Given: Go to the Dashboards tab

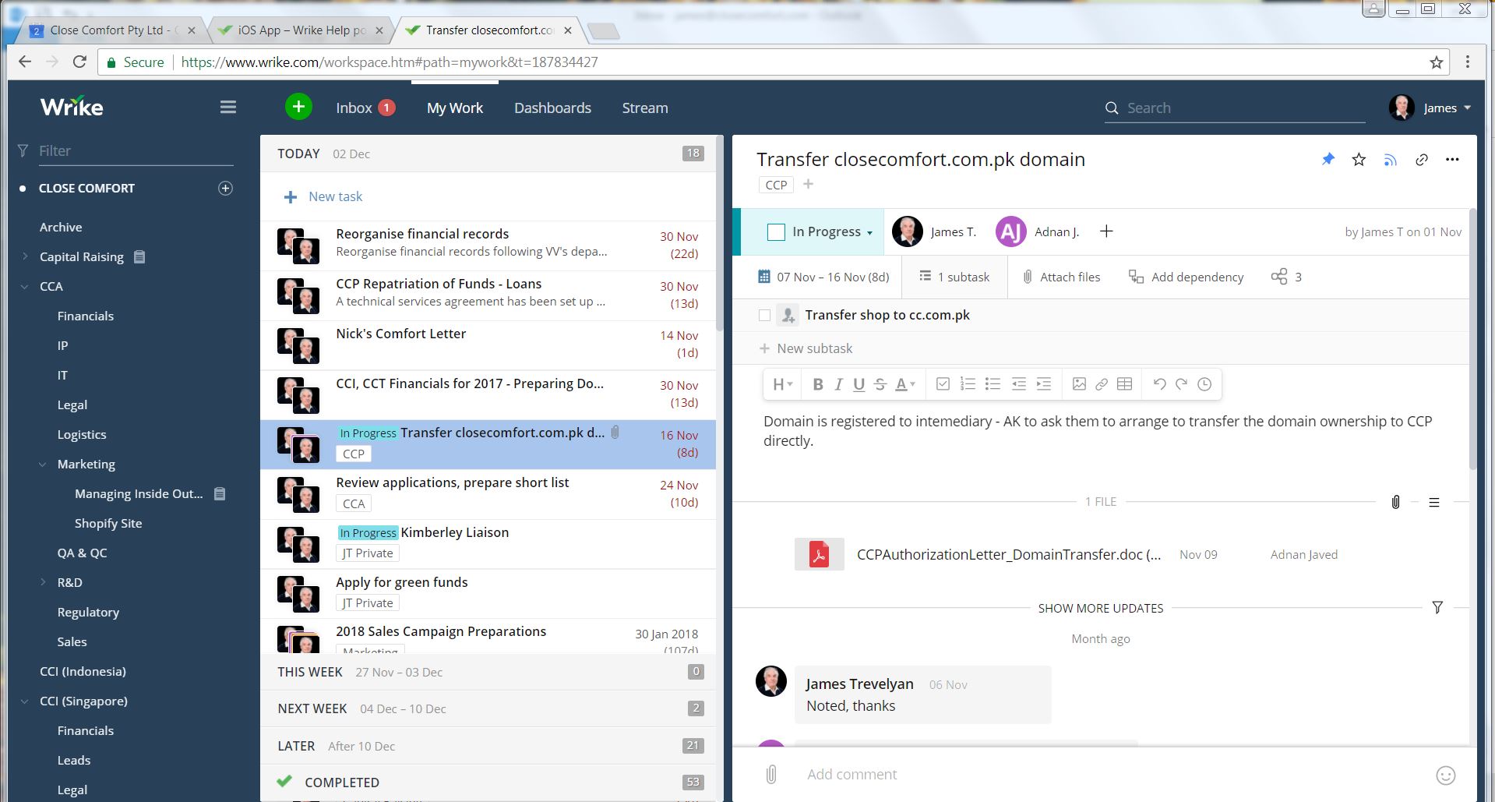Looking at the screenshot, I should 552,108.
